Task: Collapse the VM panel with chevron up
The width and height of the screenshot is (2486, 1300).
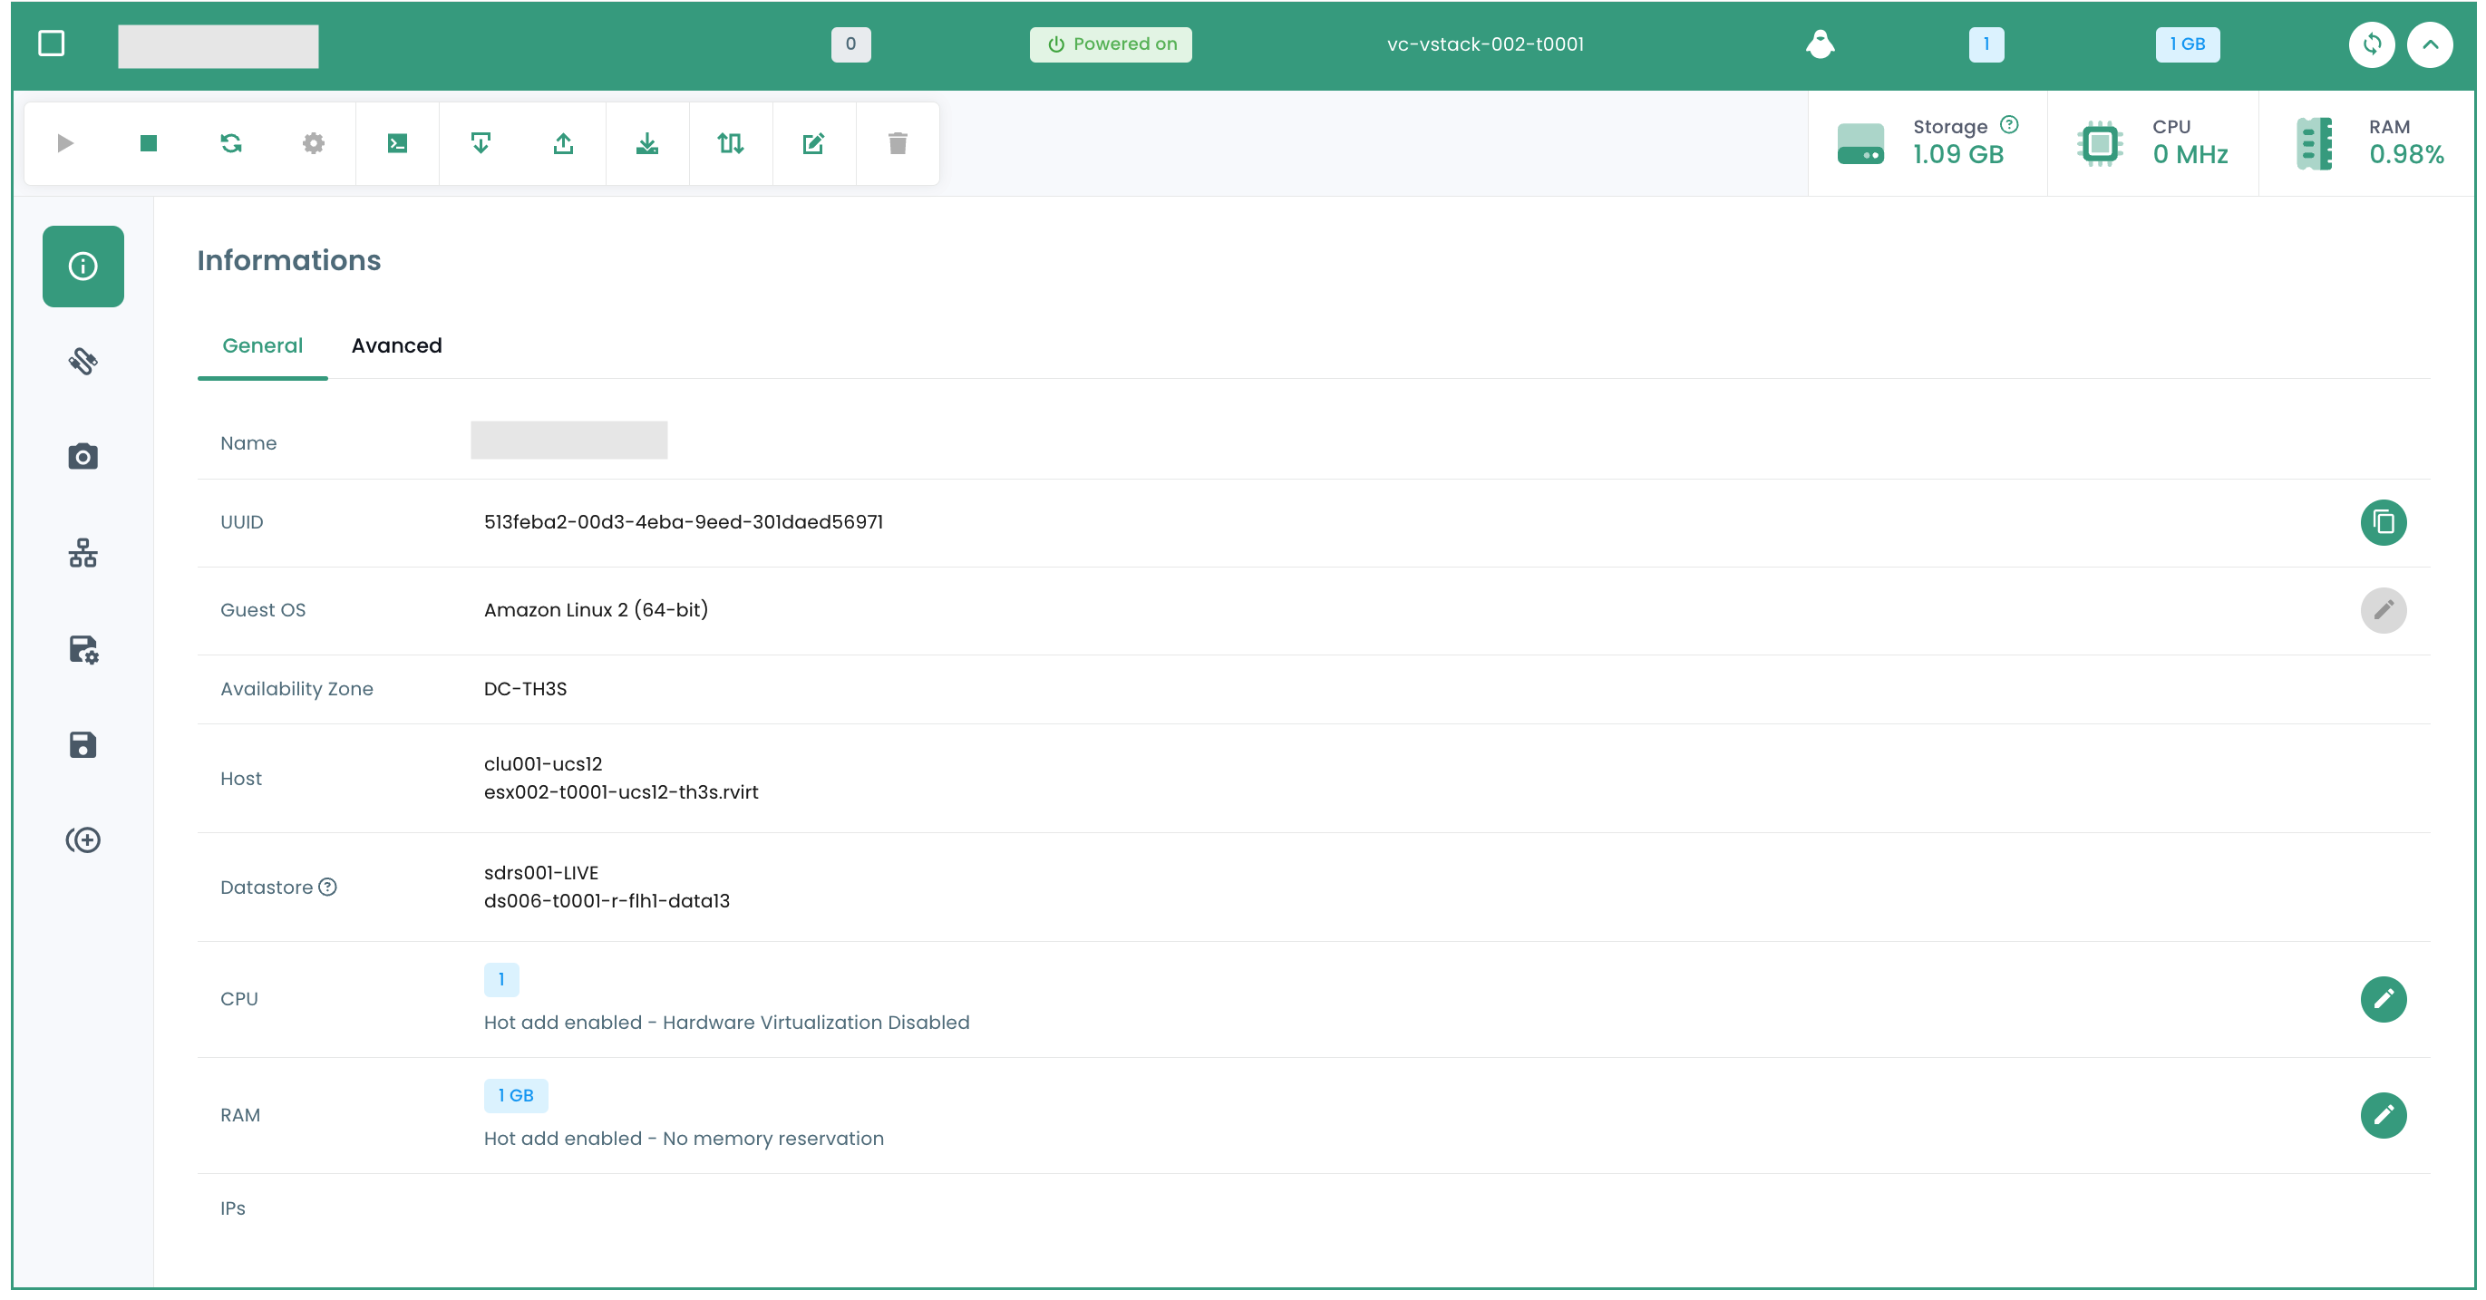Action: pyautogui.click(x=2429, y=44)
